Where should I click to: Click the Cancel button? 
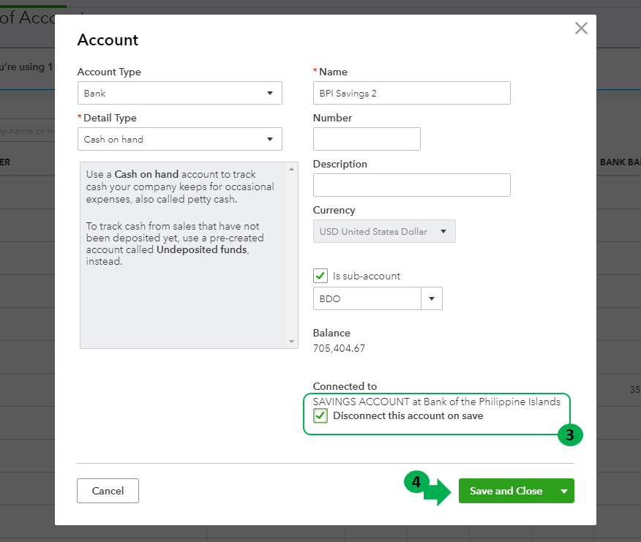tap(108, 491)
